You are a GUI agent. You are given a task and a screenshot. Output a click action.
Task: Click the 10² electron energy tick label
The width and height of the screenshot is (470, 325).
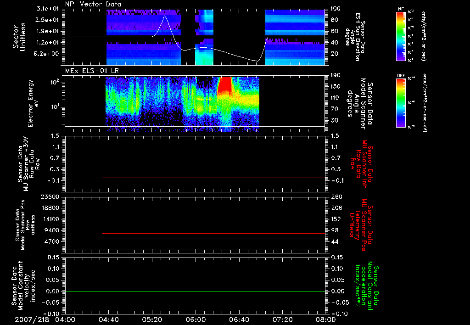pos(54,82)
